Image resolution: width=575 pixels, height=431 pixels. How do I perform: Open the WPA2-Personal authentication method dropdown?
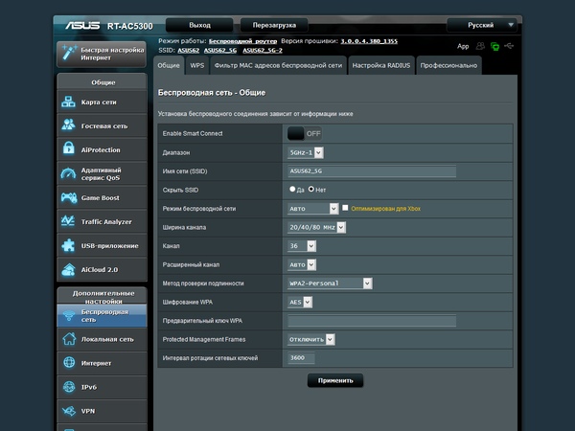point(330,283)
